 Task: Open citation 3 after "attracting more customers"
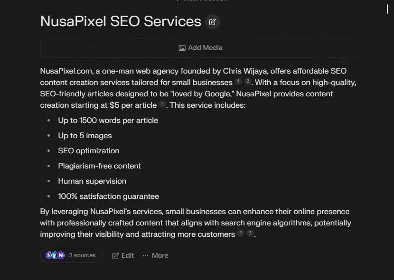click(250, 233)
